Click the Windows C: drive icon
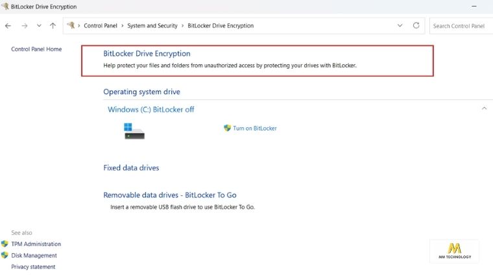Screen dimensions: 493x279 [x=134, y=131]
